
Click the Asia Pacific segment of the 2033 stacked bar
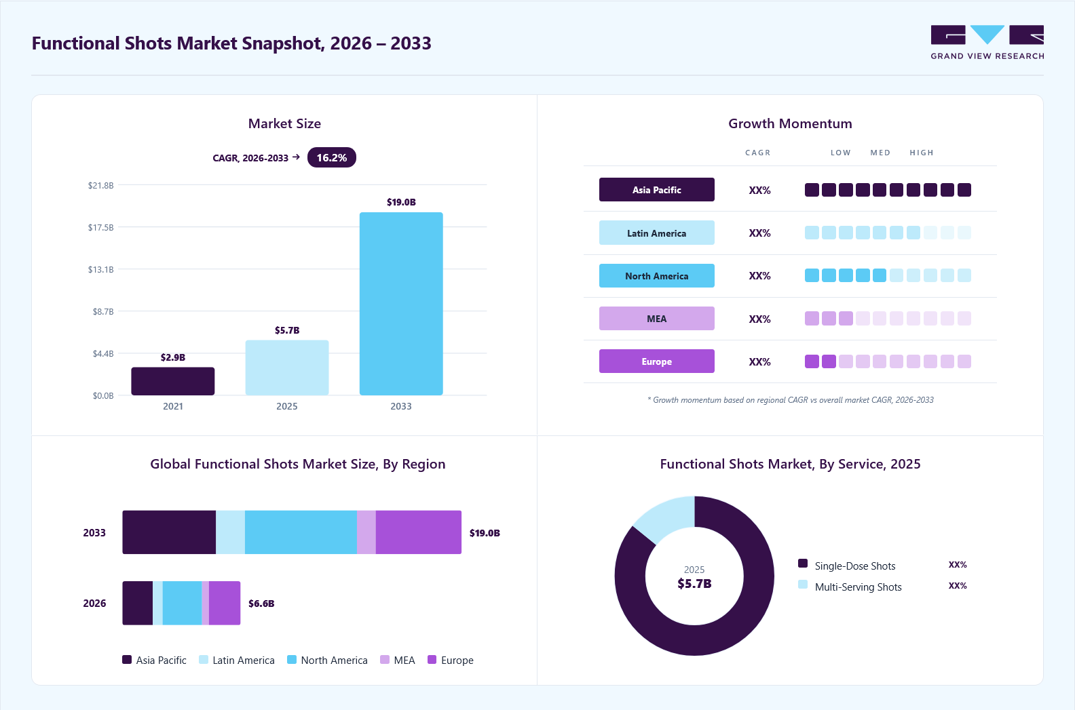coord(169,532)
